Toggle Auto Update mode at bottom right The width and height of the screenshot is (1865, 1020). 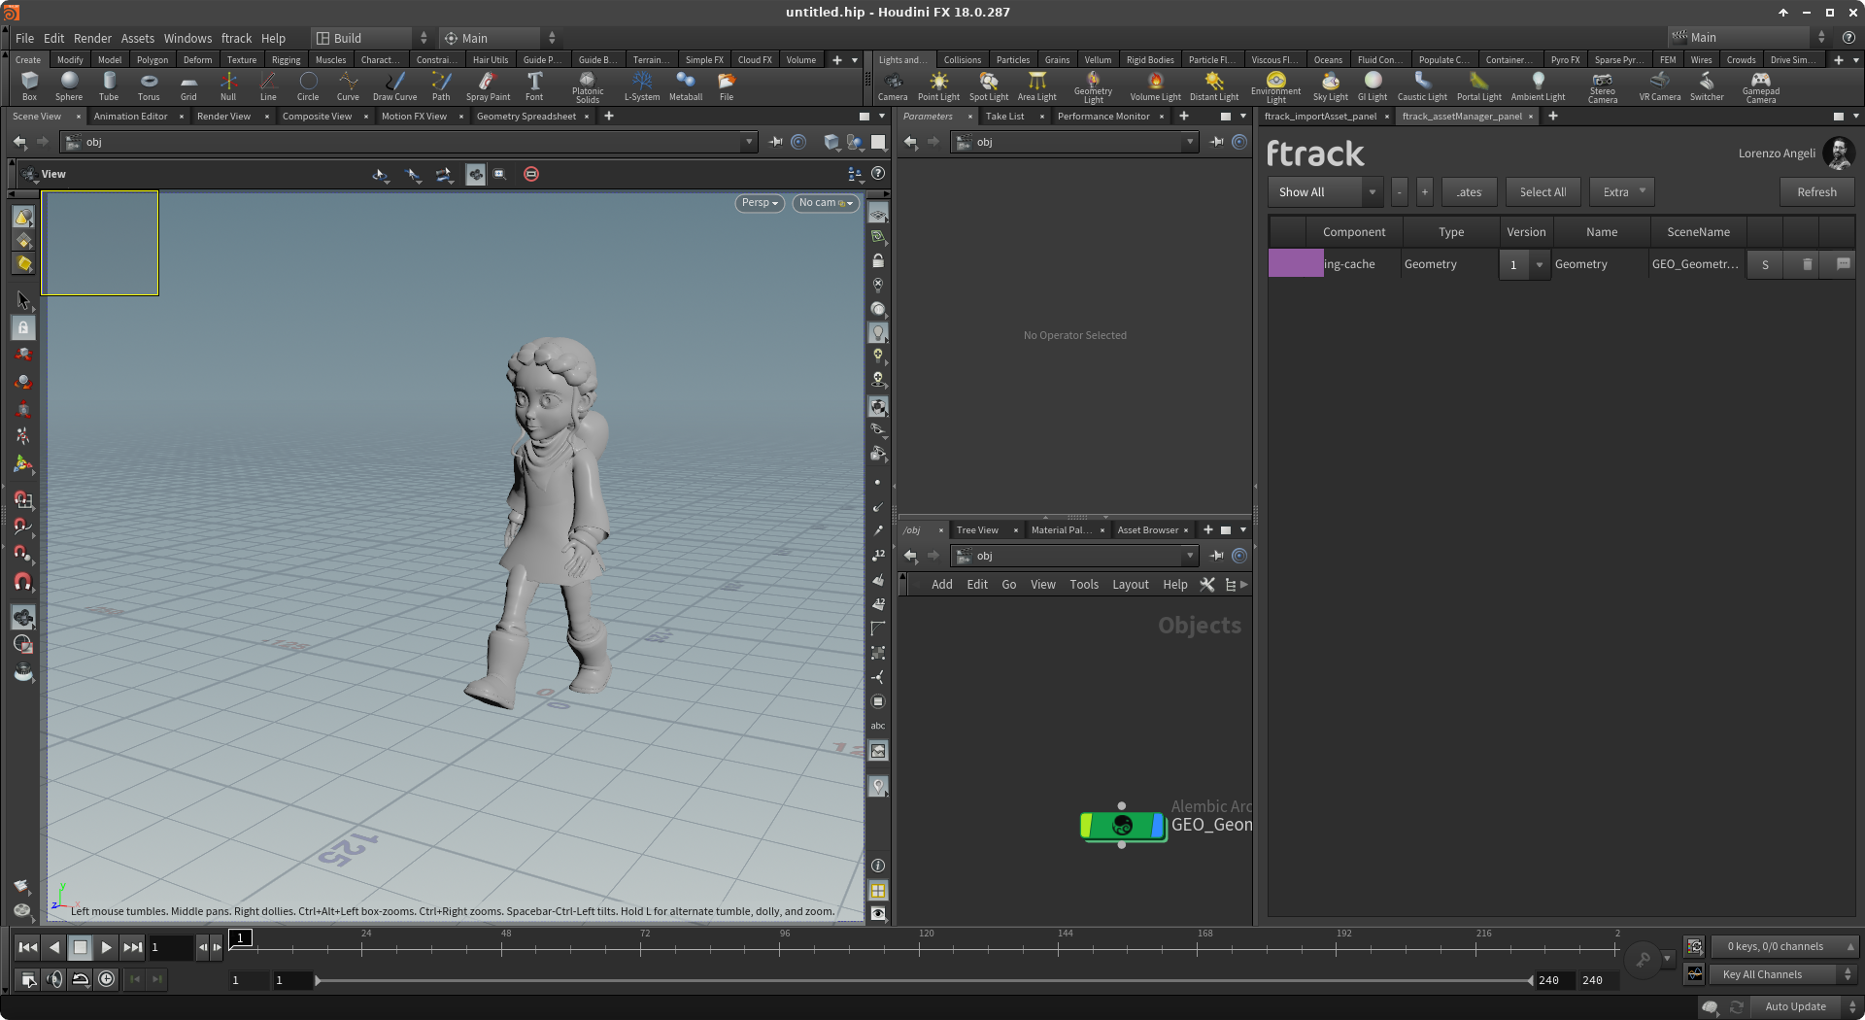click(1795, 1006)
